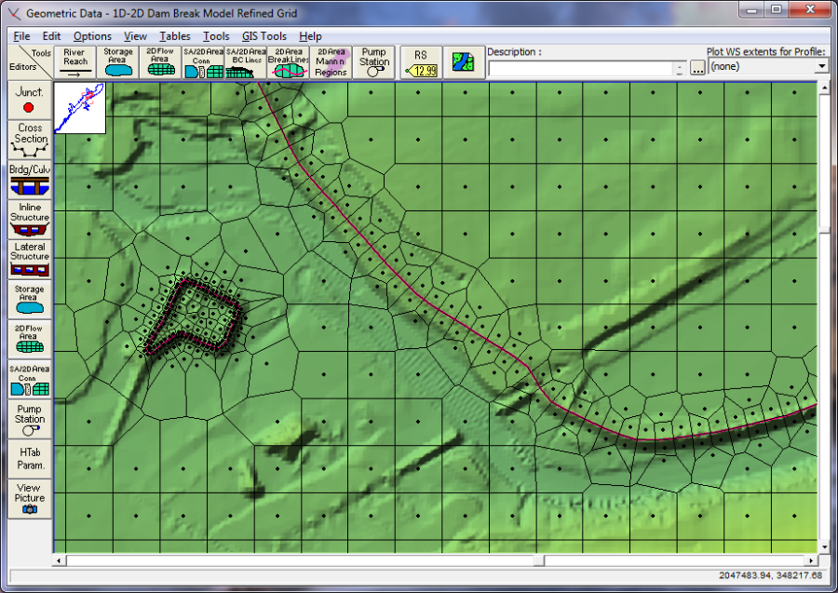Select the 2D Flow Area tool in top toolbar

(x=160, y=62)
